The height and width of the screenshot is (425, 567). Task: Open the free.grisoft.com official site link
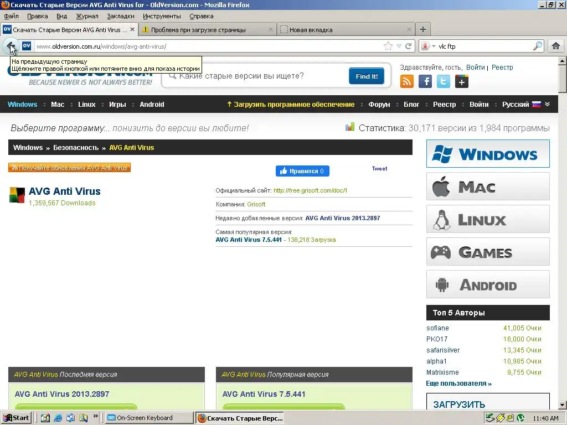310,190
